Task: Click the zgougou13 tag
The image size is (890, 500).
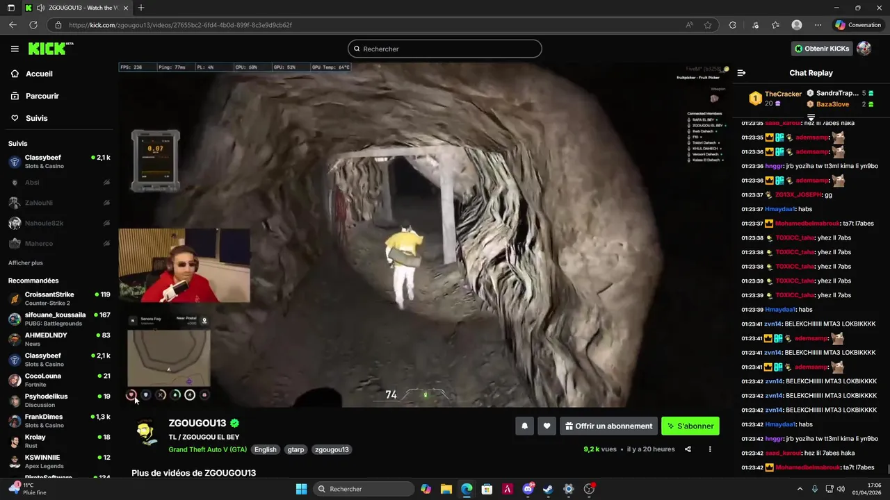Action: pos(332,449)
